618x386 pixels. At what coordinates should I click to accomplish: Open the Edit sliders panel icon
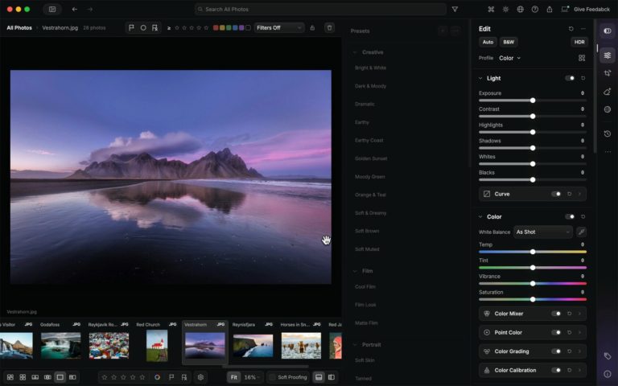(x=608, y=55)
